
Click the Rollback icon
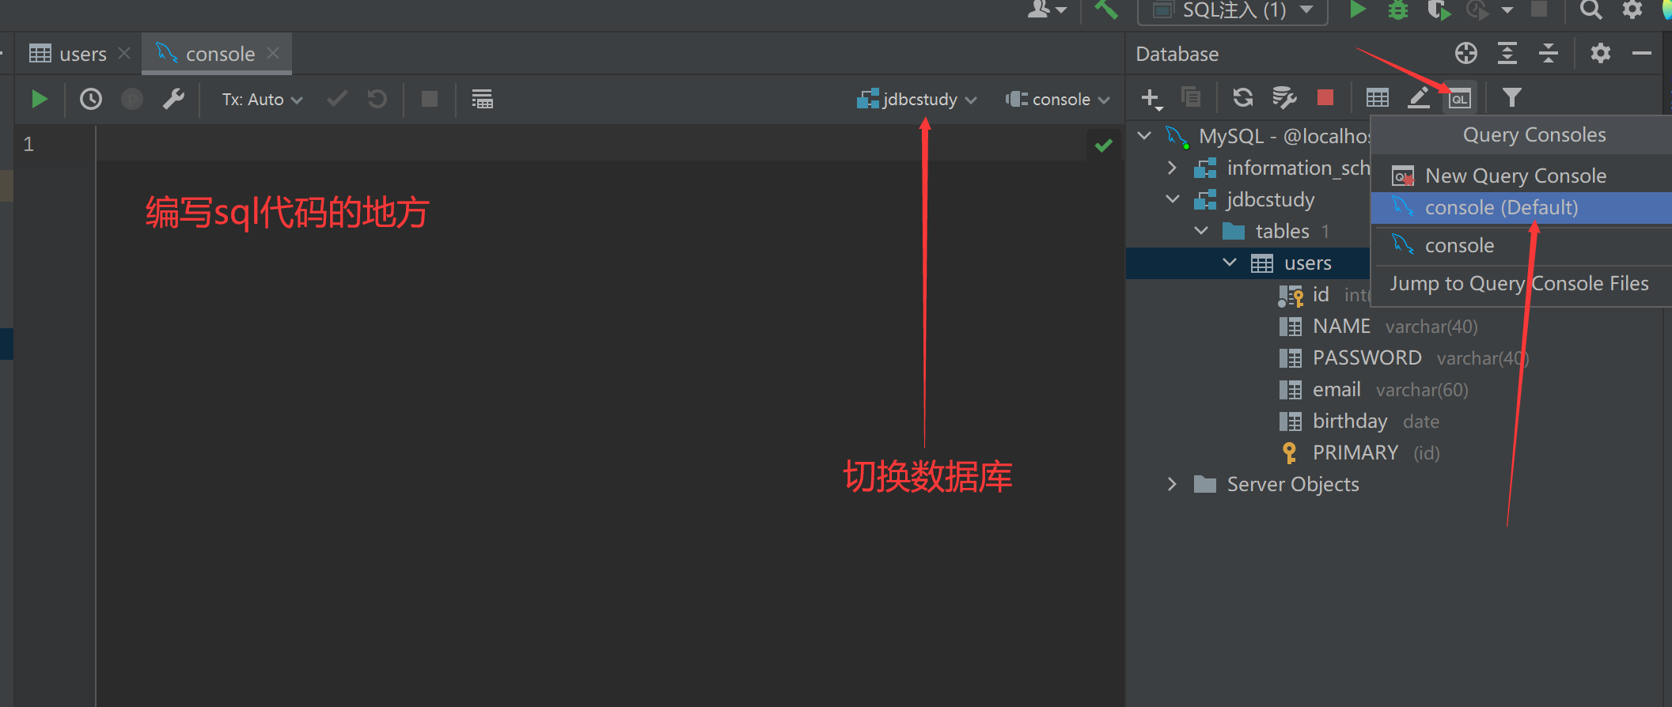click(377, 99)
